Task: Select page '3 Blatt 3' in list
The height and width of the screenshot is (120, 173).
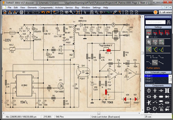Action: pos(156,81)
